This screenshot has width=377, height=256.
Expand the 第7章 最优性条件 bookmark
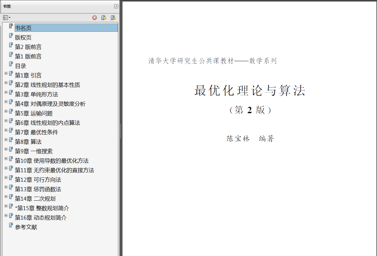click(6, 130)
